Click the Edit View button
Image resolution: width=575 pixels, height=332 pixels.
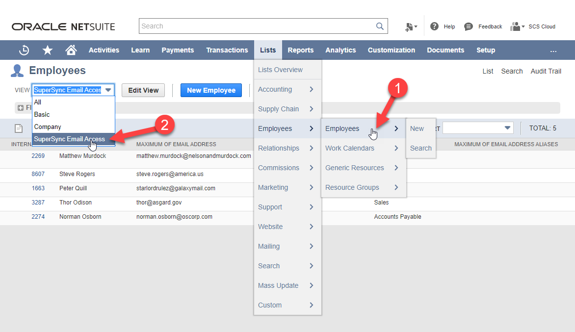point(143,90)
